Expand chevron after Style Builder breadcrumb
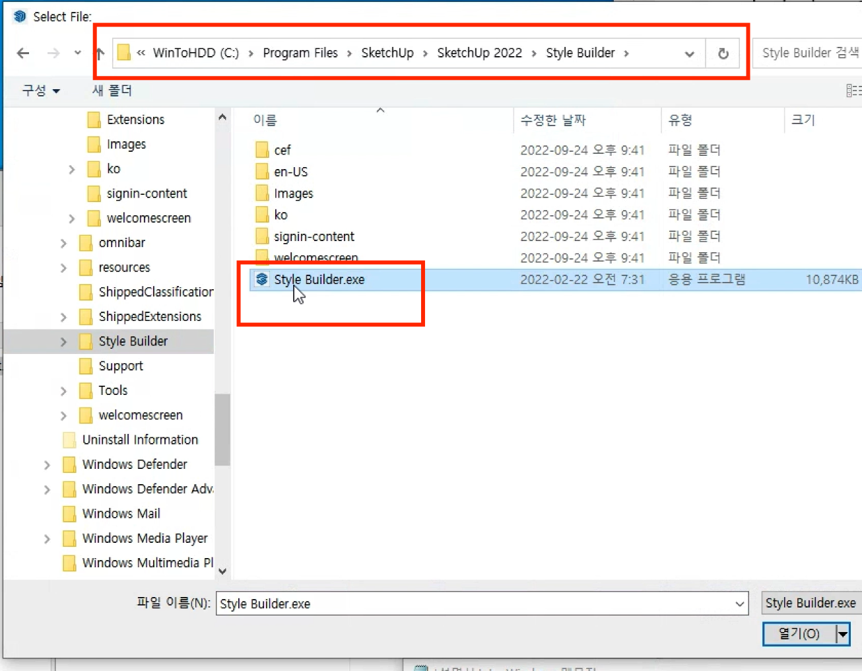 pyautogui.click(x=626, y=53)
